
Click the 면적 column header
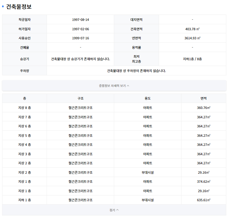[204, 98]
